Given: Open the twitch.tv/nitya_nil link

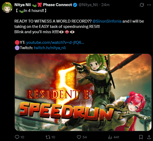Looking at the screenshot, I should [x=50, y=48].
